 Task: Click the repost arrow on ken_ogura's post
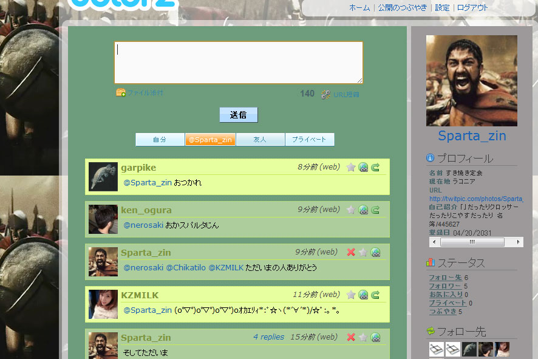(375, 210)
